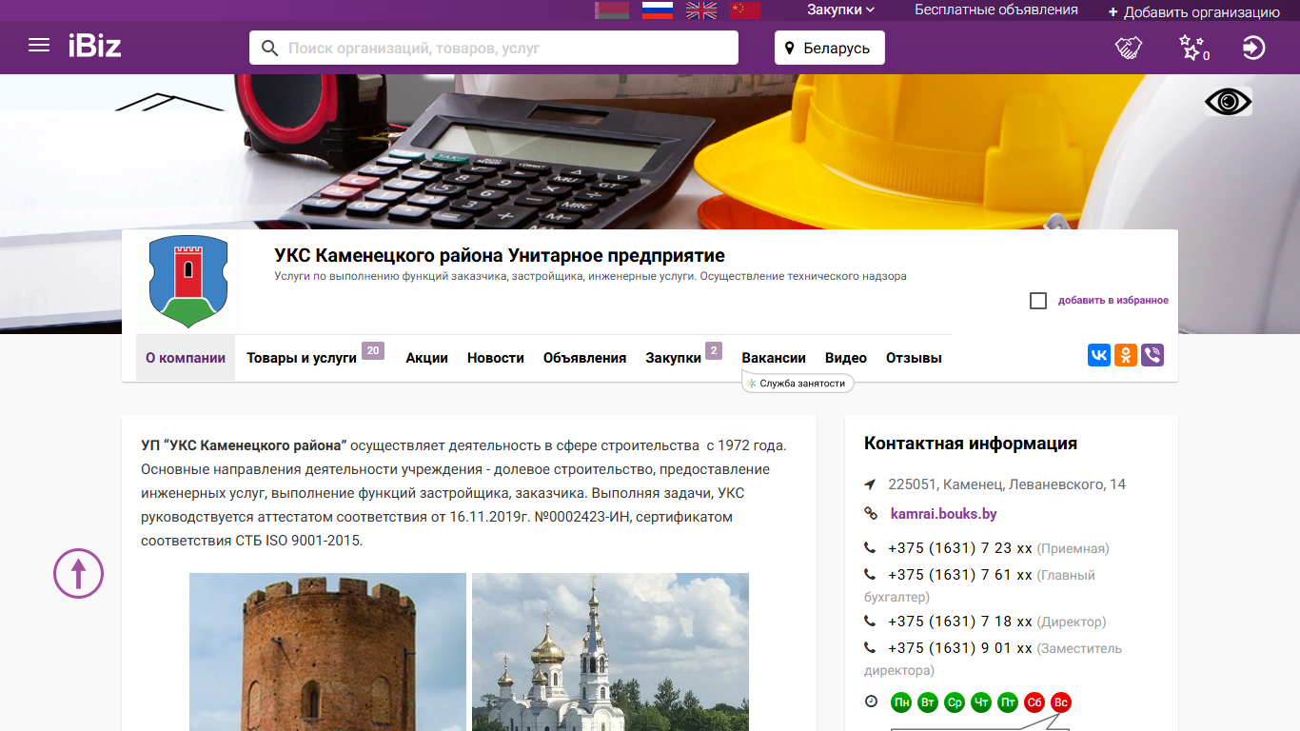Click the Заместитель директора phone number

click(x=960, y=648)
